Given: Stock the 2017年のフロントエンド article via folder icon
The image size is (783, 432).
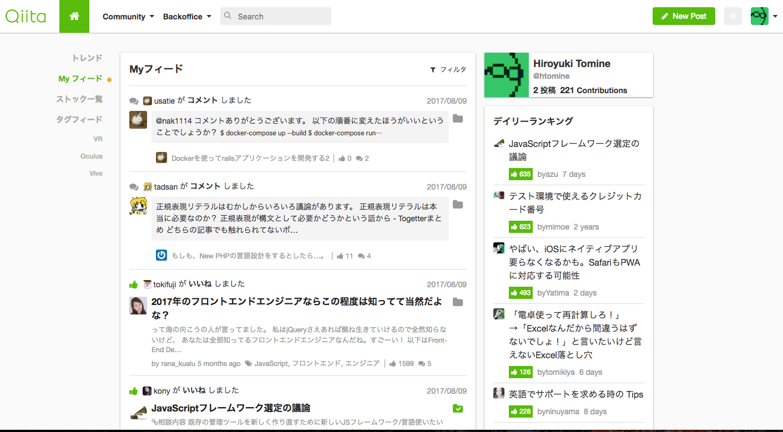Looking at the screenshot, I should tap(458, 302).
